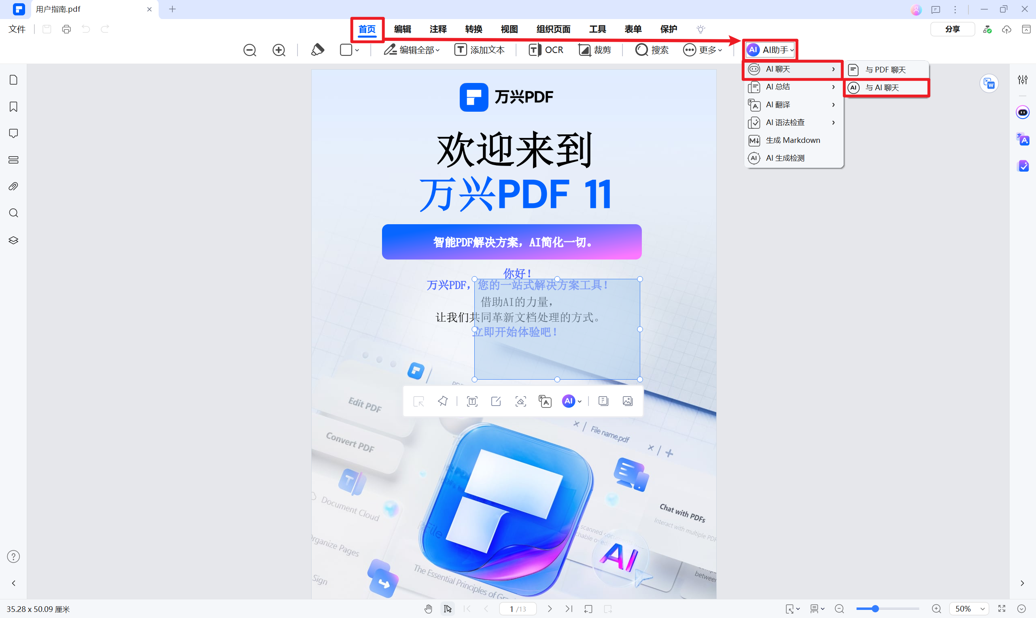Click the 添加文本 button
The image size is (1036, 618).
pos(479,50)
